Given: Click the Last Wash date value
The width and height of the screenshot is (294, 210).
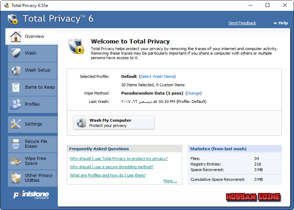Looking at the screenshot, I should pos(164,102).
